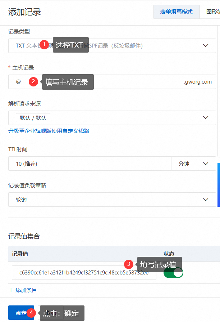Click the chevron arrow in 轮询 field
220x322 pixels.
pyautogui.click(x=206, y=200)
